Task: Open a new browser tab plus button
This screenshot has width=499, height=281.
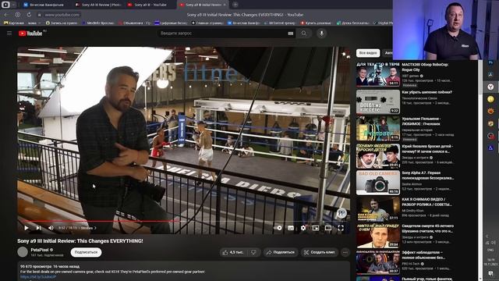Action: (x=235, y=5)
